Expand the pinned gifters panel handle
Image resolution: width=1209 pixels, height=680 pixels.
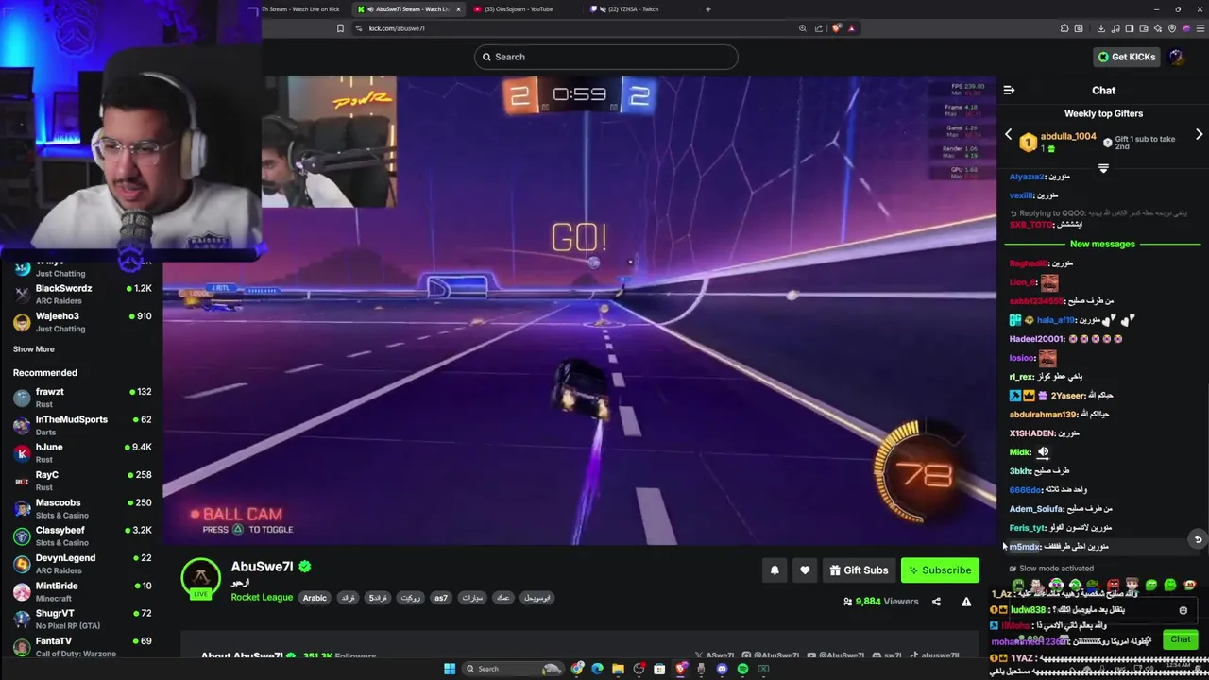click(x=1103, y=168)
